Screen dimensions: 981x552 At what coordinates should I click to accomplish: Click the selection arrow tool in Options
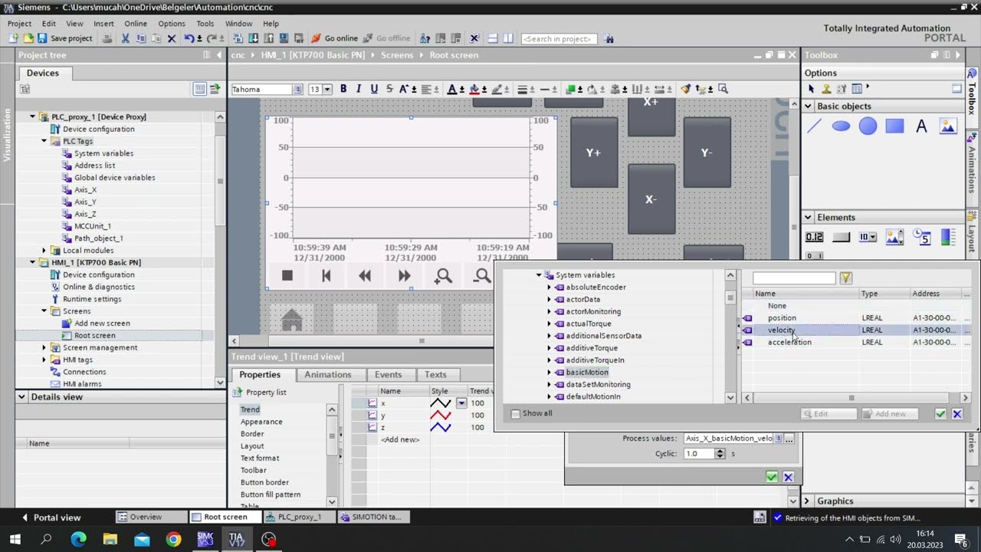coord(812,89)
